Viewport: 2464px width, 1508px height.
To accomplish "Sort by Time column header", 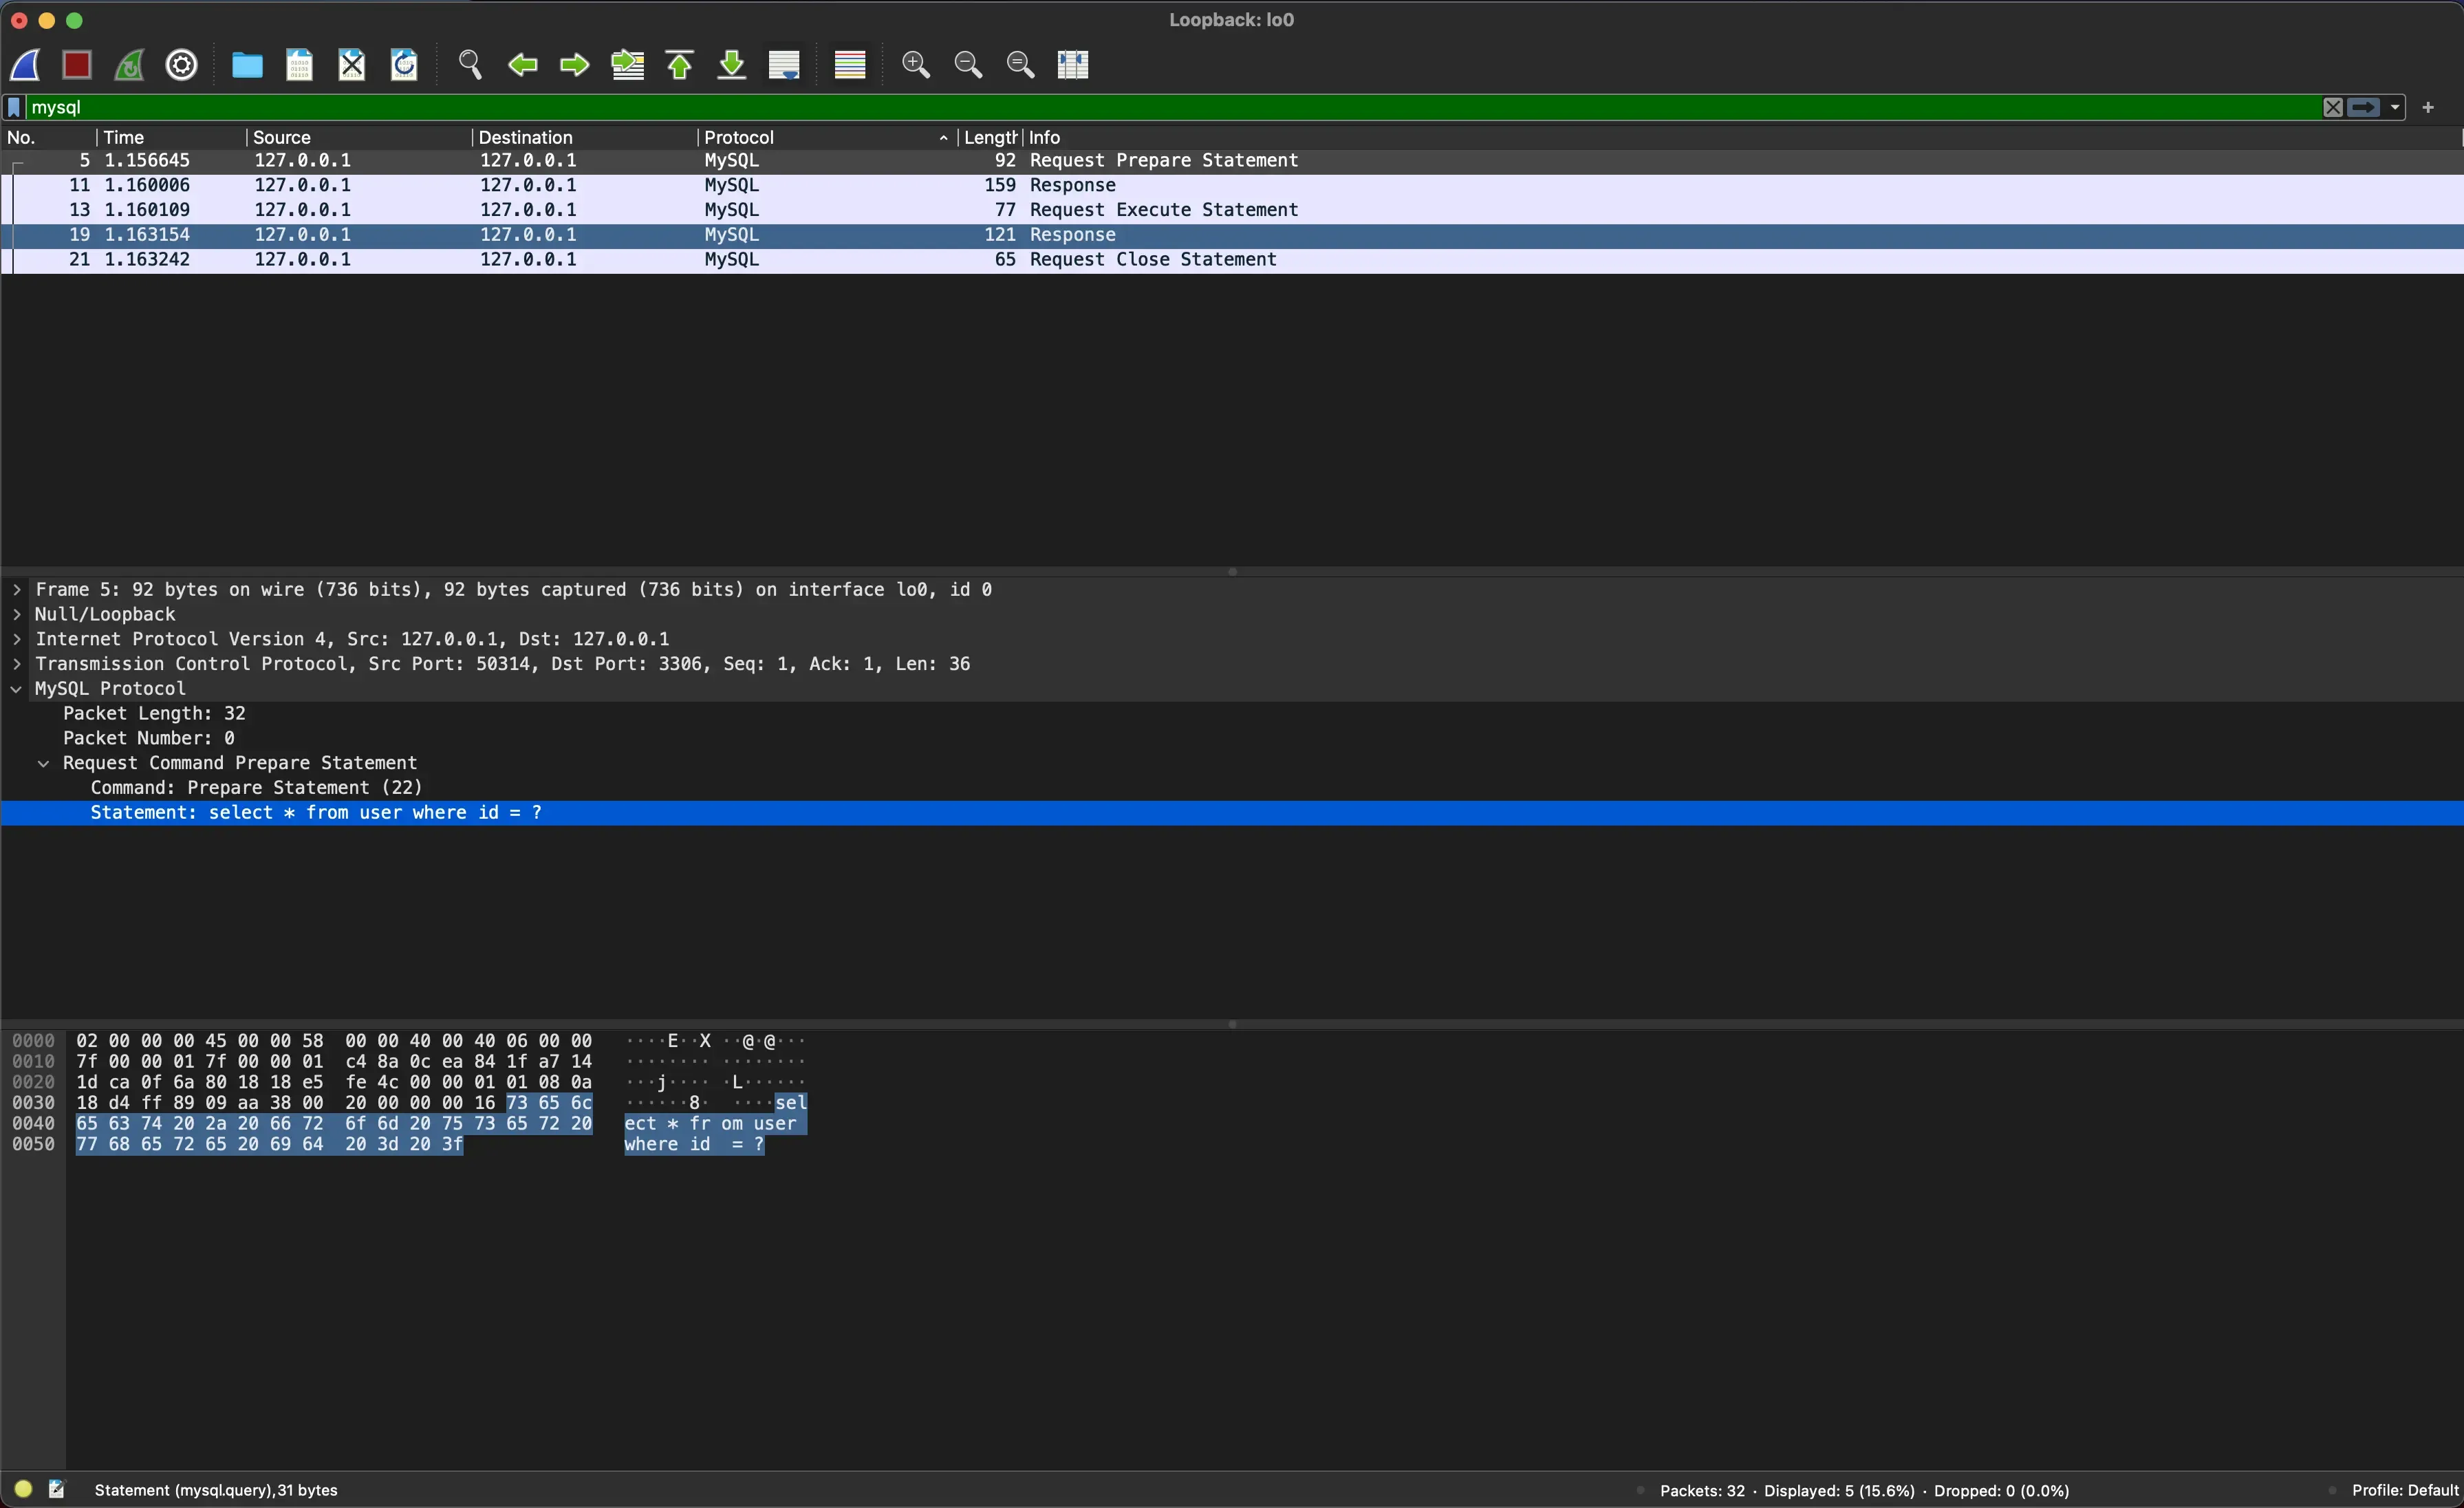I will click(171, 137).
